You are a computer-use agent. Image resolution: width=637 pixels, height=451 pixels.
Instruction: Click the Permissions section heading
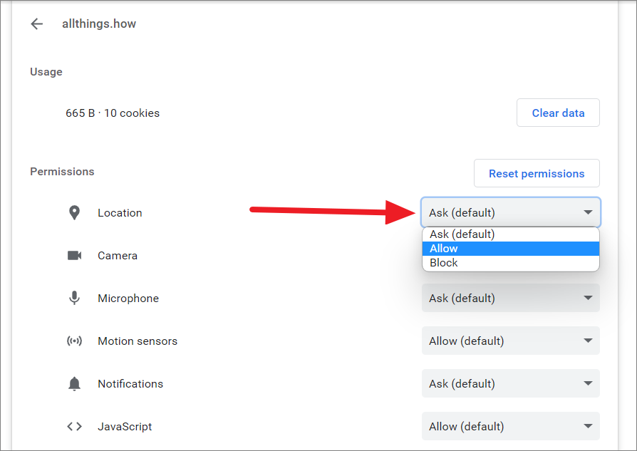pos(62,172)
